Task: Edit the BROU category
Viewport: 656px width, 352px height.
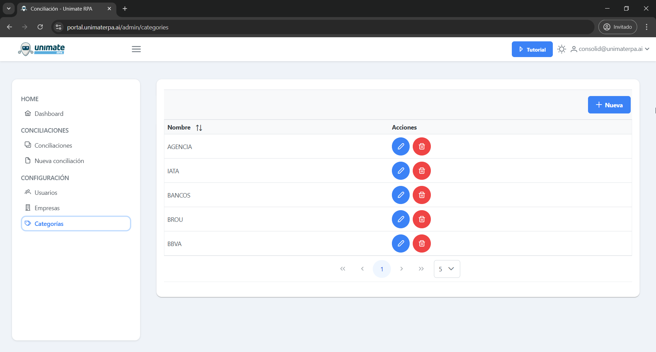Action: click(401, 219)
